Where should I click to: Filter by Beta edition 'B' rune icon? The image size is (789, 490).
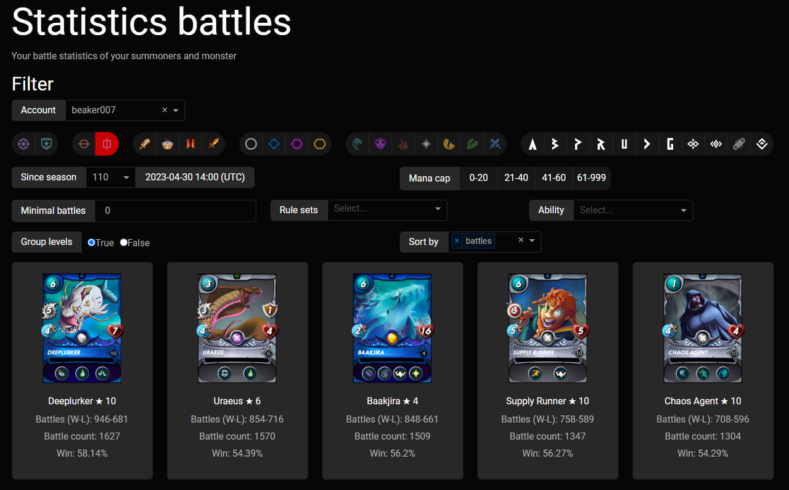555,144
